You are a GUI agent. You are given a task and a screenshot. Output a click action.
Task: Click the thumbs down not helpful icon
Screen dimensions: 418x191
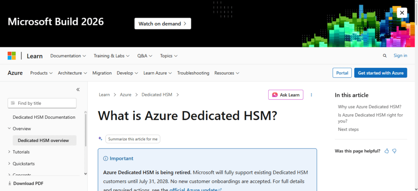tap(394, 151)
